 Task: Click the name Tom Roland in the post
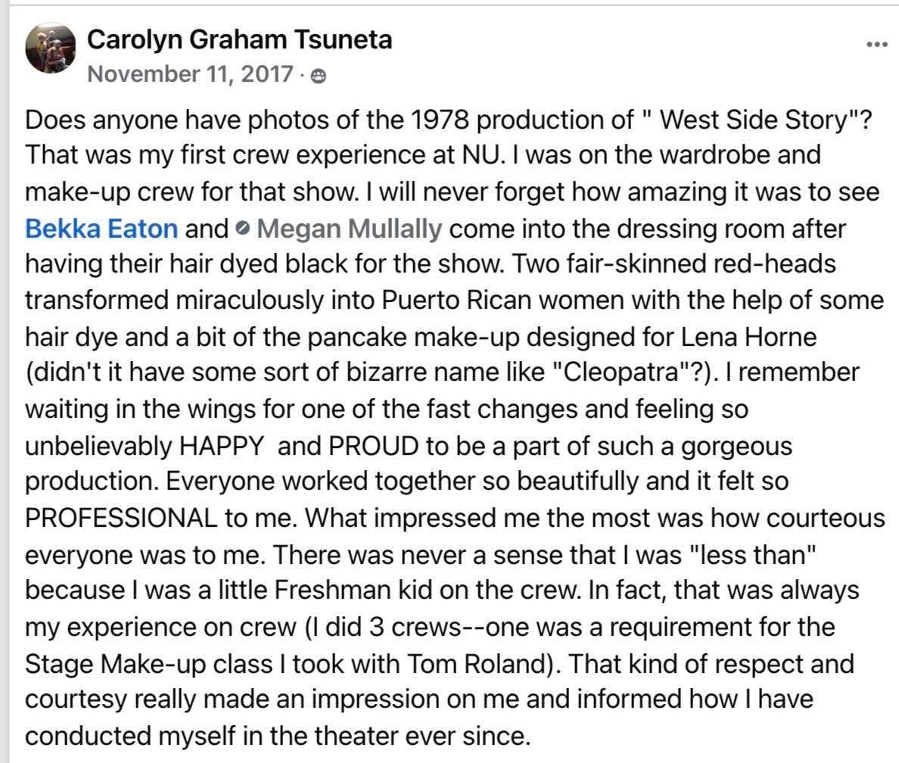click(x=475, y=664)
